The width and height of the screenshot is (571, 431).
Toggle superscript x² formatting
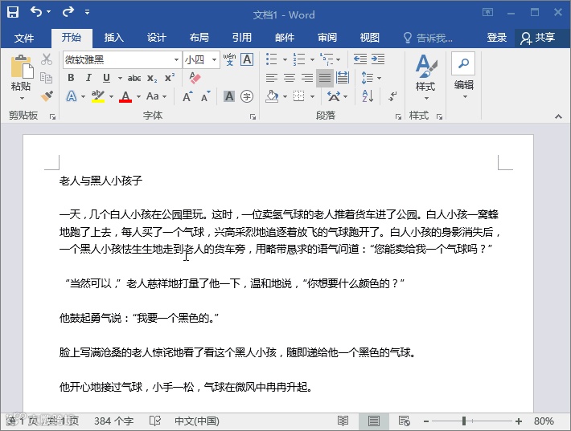point(170,78)
